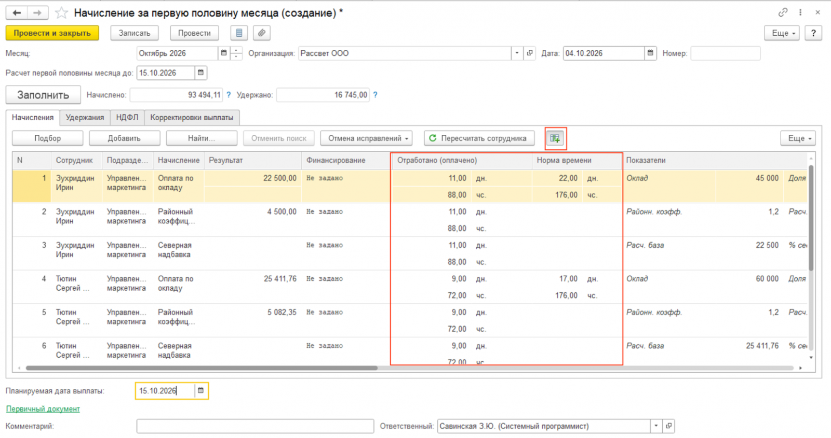
Task: Copy link to document icon
Action: pos(783,12)
